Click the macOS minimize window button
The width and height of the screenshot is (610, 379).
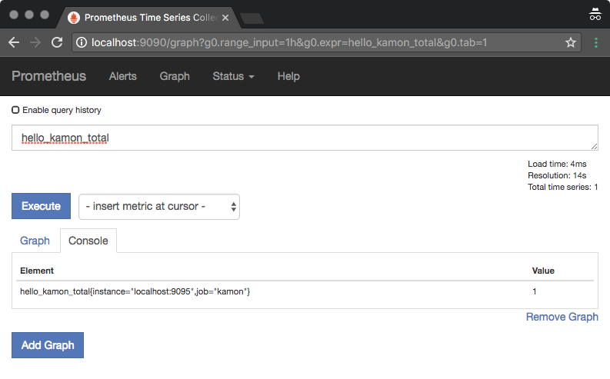pos(29,15)
